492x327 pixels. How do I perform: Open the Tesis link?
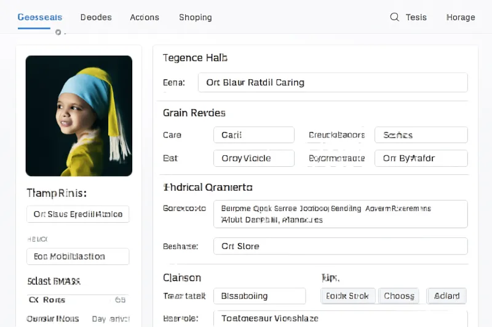click(x=416, y=17)
